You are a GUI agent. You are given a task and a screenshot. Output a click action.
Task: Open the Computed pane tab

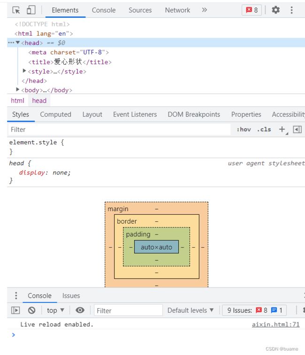tap(55, 114)
